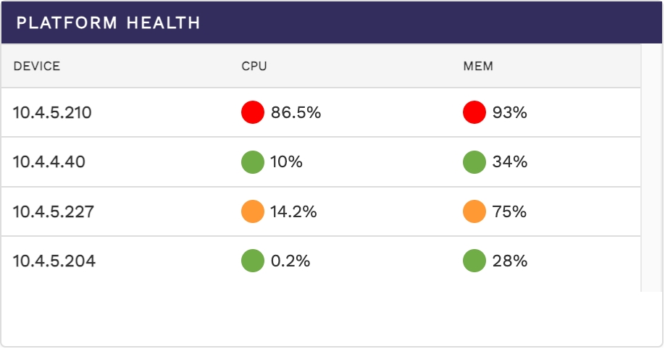
Task: Select device 10.4.4.40
Action: [49, 162]
